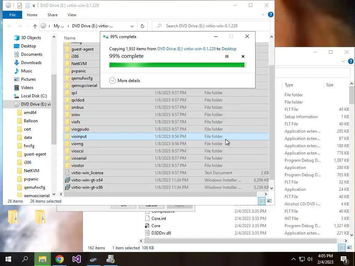
Task: Show hidden system tray icons
Action: click(x=293, y=259)
